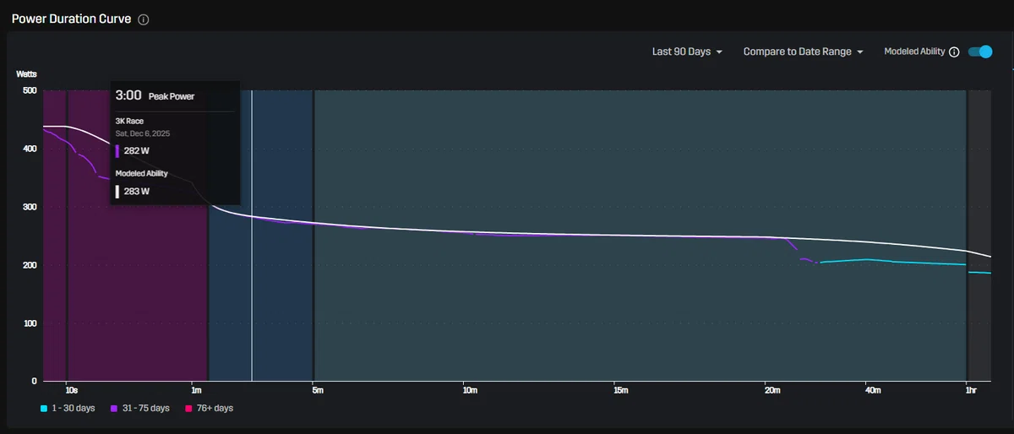Screen dimensions: 1014x434
Task: Open the Last 90 Days dropdown
Action: tap(687, 52)
